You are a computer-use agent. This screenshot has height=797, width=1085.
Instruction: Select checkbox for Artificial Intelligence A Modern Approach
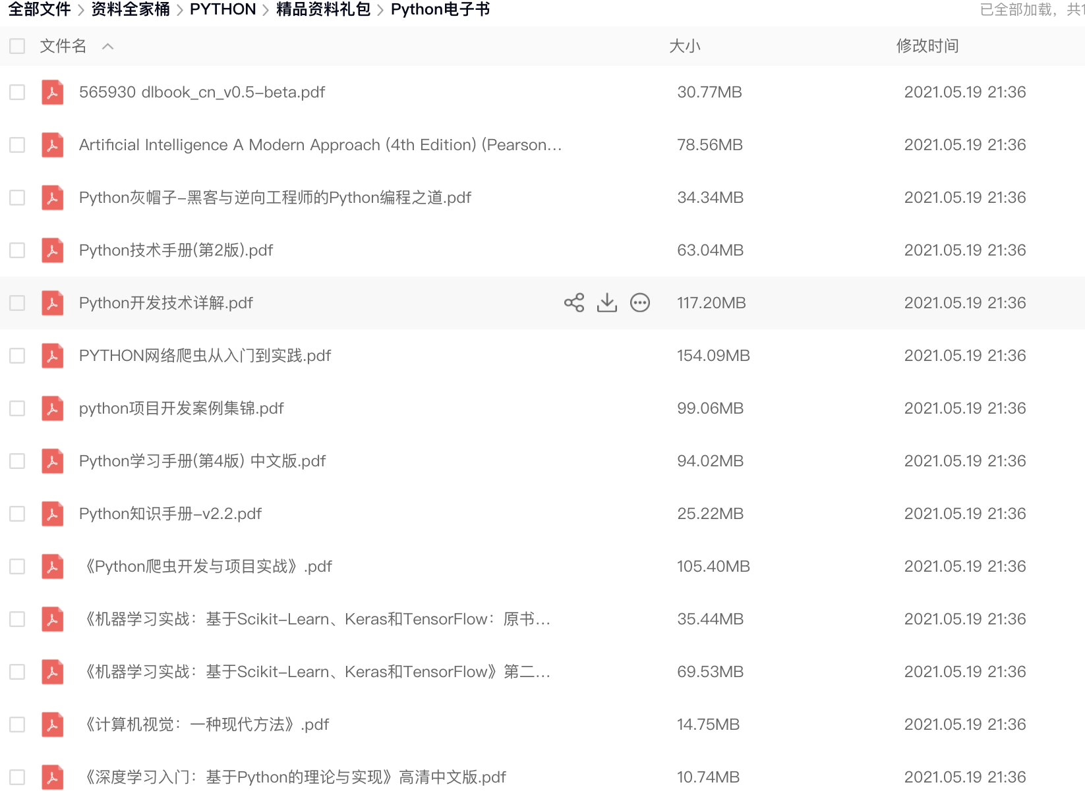[x=17, y=145]
